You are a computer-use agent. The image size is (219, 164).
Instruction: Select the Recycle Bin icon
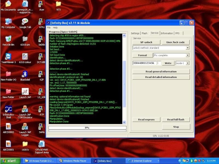point(8,41)
